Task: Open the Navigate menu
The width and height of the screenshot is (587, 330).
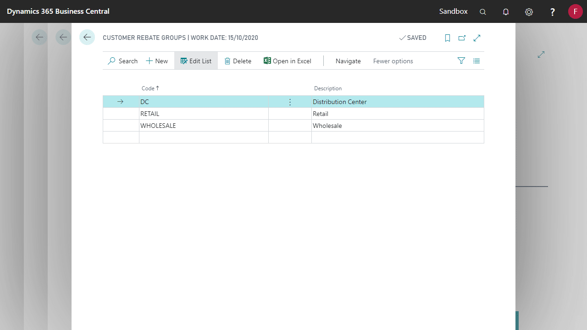Action: pyautogui.click(x=348, y=61)
